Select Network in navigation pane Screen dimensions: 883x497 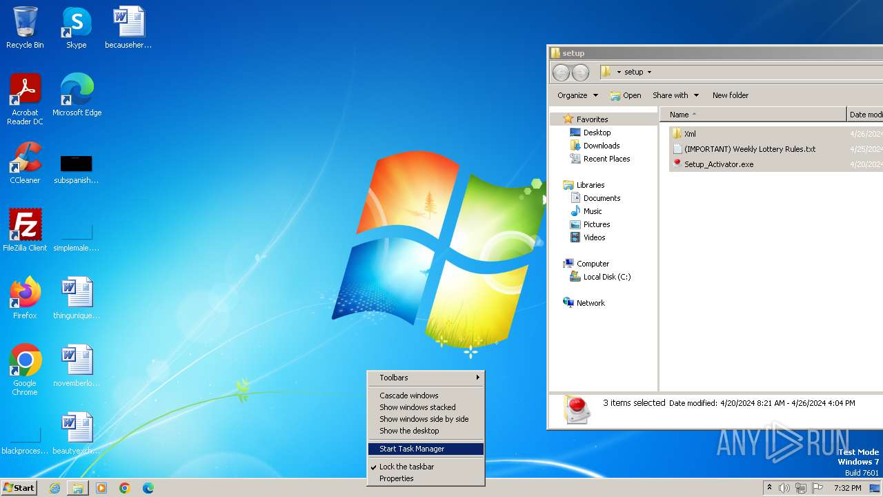click(584, 303)
